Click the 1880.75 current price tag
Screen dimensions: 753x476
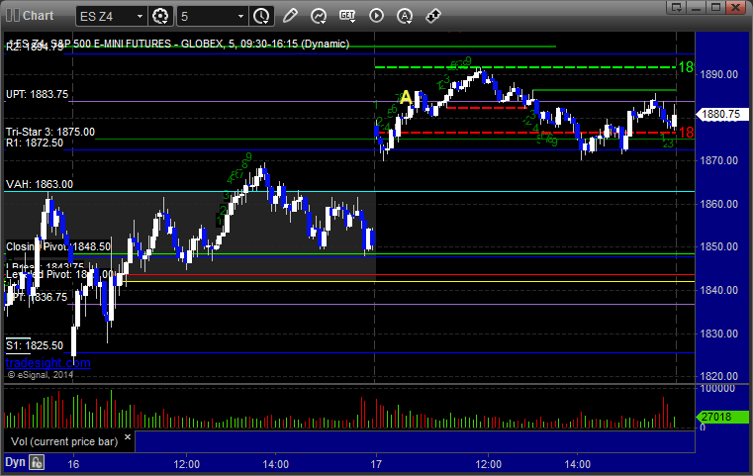coord(722,115)
